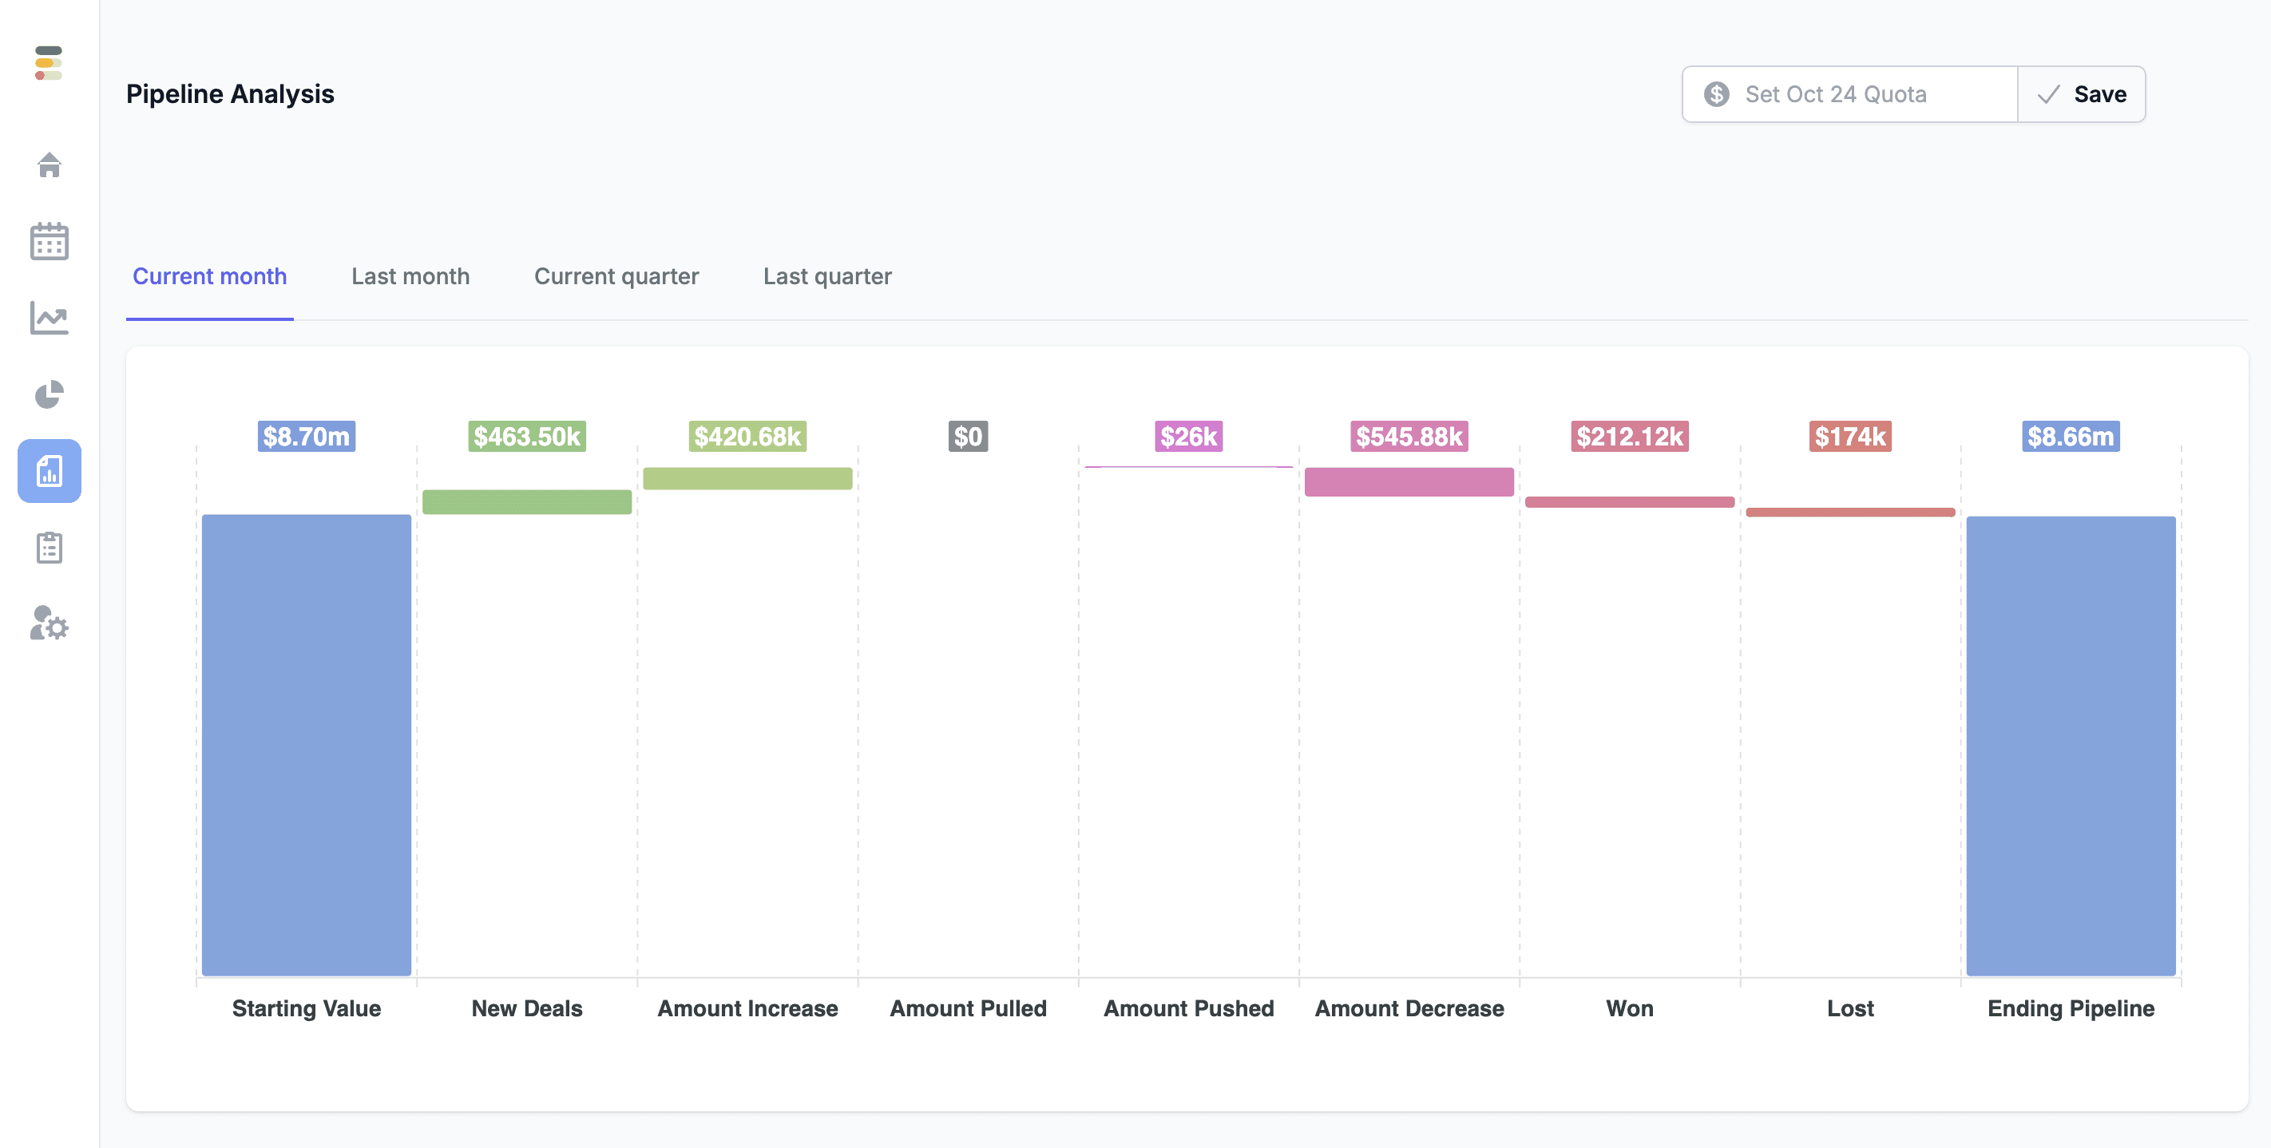This screenshot has height=1148, width=2271.
Task: Click the $420.68k value label
Action: 747,437
